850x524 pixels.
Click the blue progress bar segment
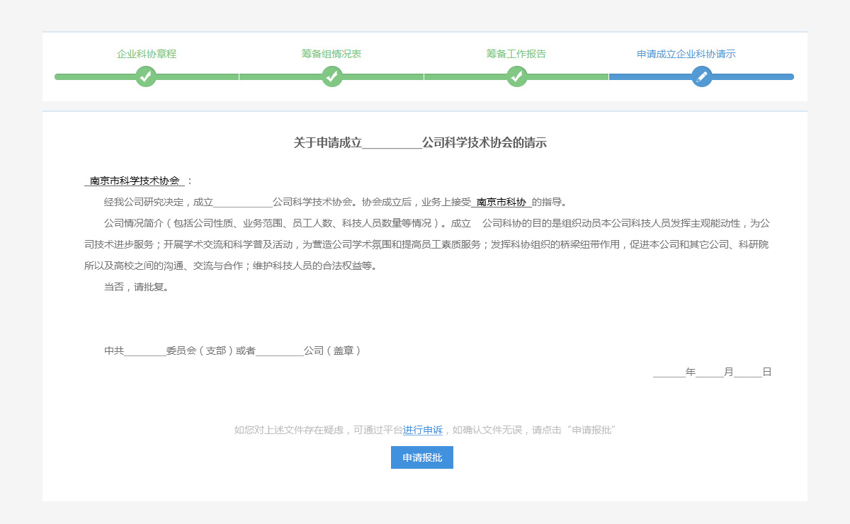click(x=751, y=76)
